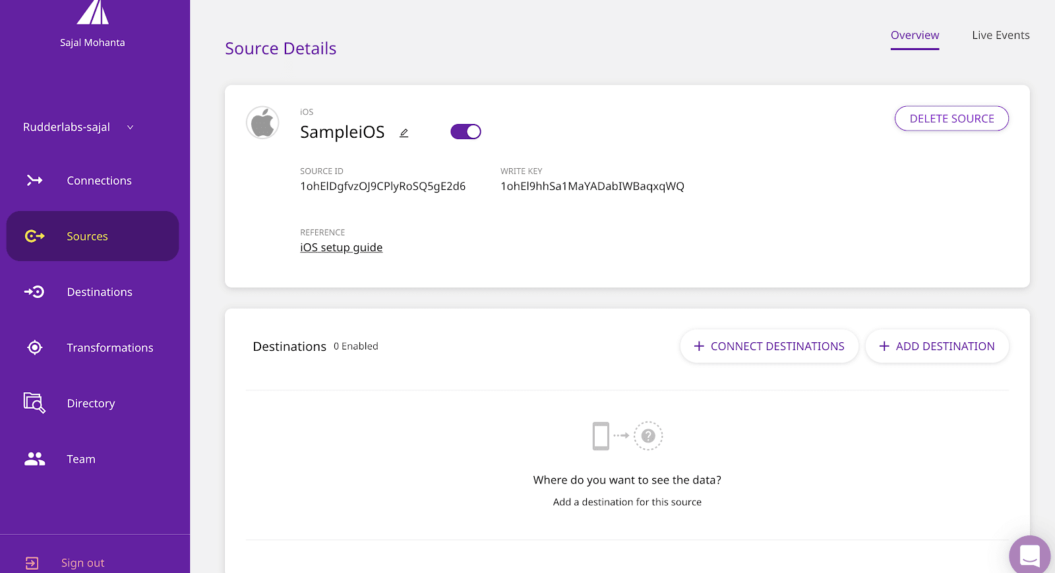Disable the SampleiOS source toggle

[x=466, y=132]
